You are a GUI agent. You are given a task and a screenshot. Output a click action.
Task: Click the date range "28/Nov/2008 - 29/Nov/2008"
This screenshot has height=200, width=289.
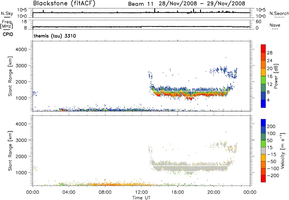click(x=202, y=4)
